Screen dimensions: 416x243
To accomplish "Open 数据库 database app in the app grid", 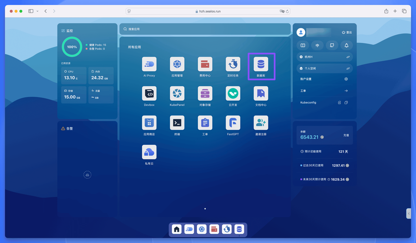I will coord(261,64).
